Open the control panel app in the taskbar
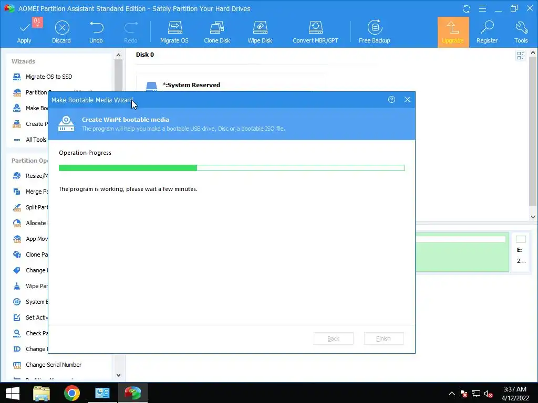The image size is (538, 403). [102, 393]
